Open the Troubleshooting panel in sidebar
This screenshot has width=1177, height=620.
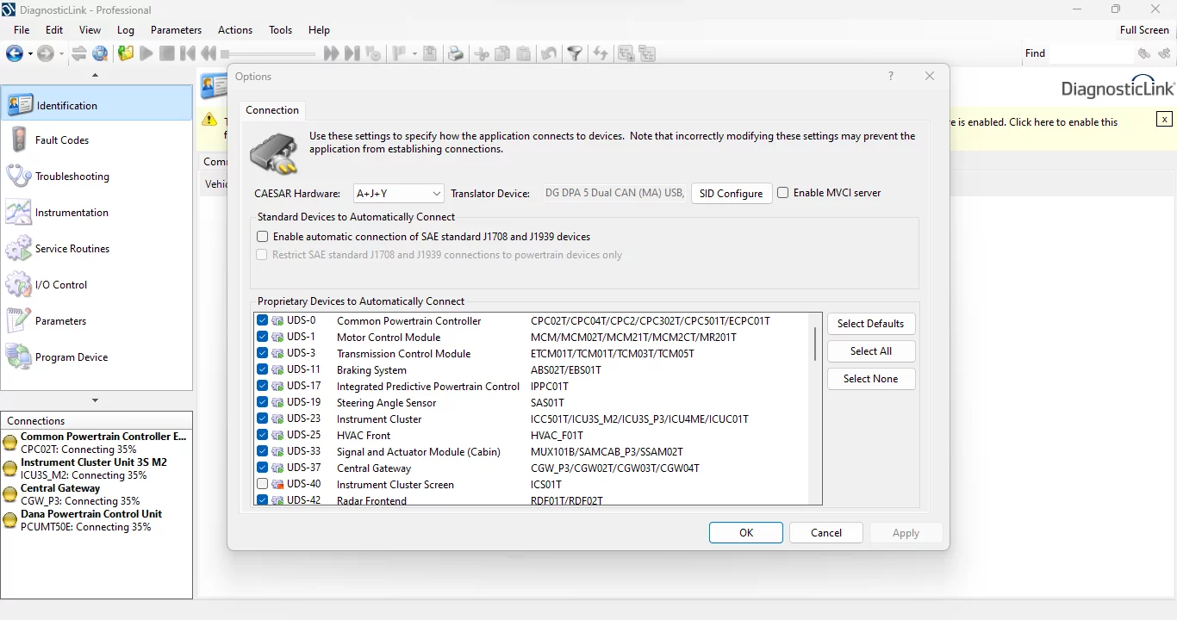click(72, 177)
